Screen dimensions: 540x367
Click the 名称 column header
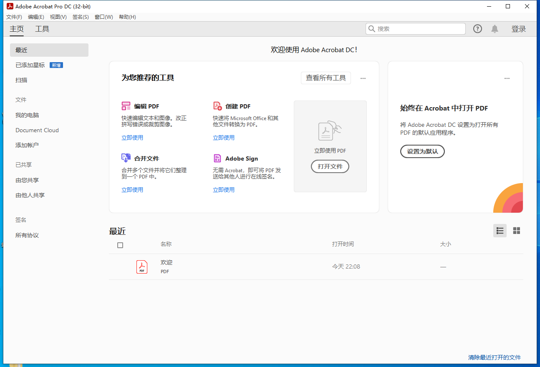tap(166, 244)
